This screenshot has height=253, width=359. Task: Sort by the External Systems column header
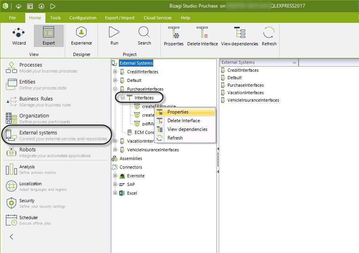pos(259,62)
